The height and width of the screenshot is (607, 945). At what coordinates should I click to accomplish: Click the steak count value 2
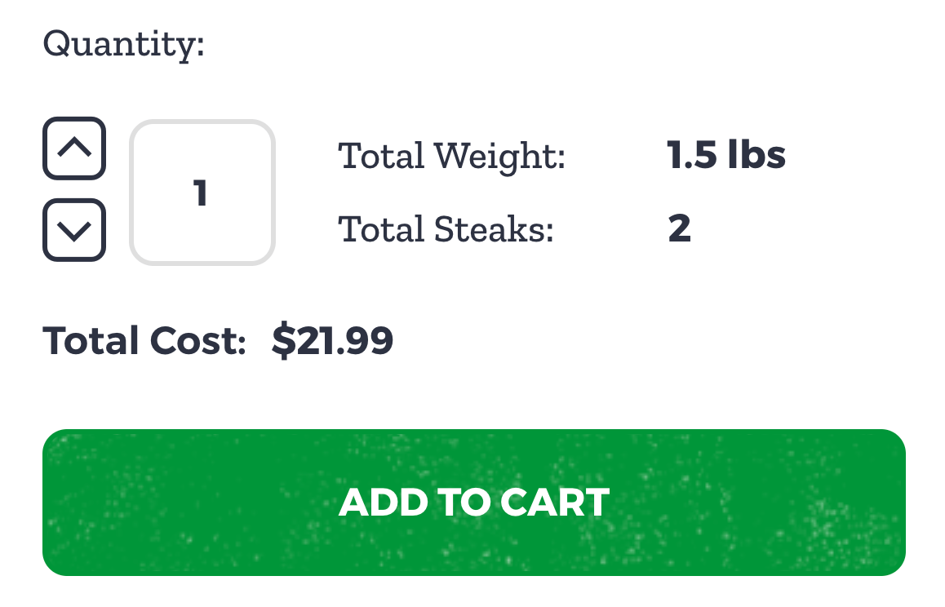(x=679, y=228)
